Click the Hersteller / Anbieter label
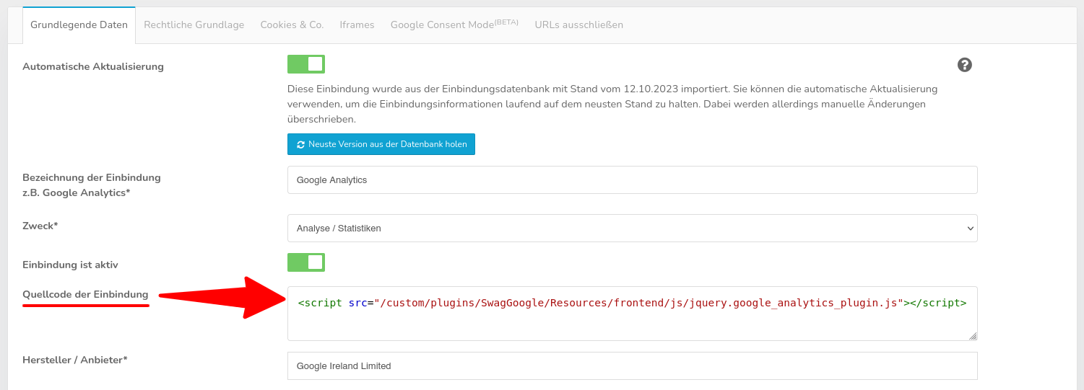The image size is (1084, 390). 74,359
